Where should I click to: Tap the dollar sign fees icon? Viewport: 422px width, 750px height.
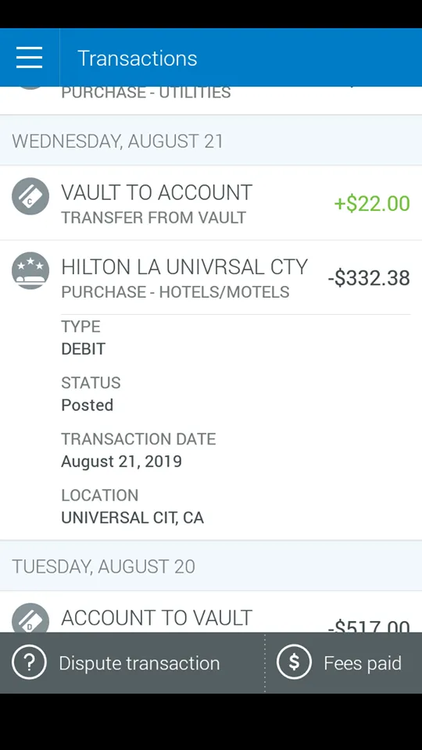(295, 663)
